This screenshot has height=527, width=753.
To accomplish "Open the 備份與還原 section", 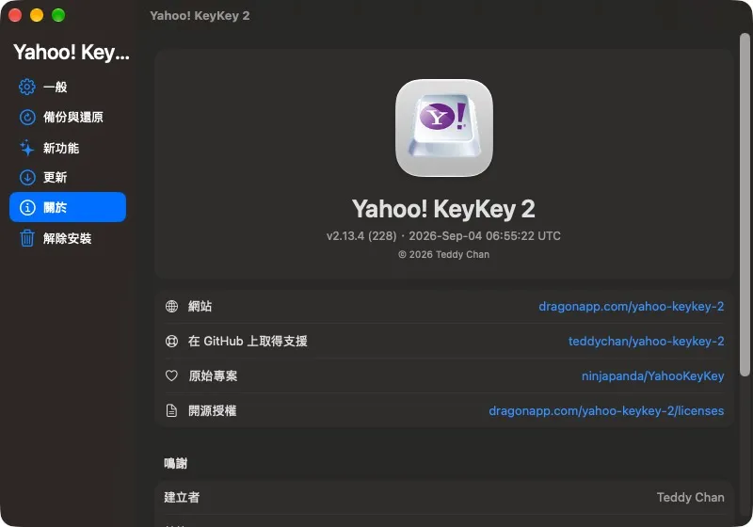I will pyautogui.click(x=68, y=117).
